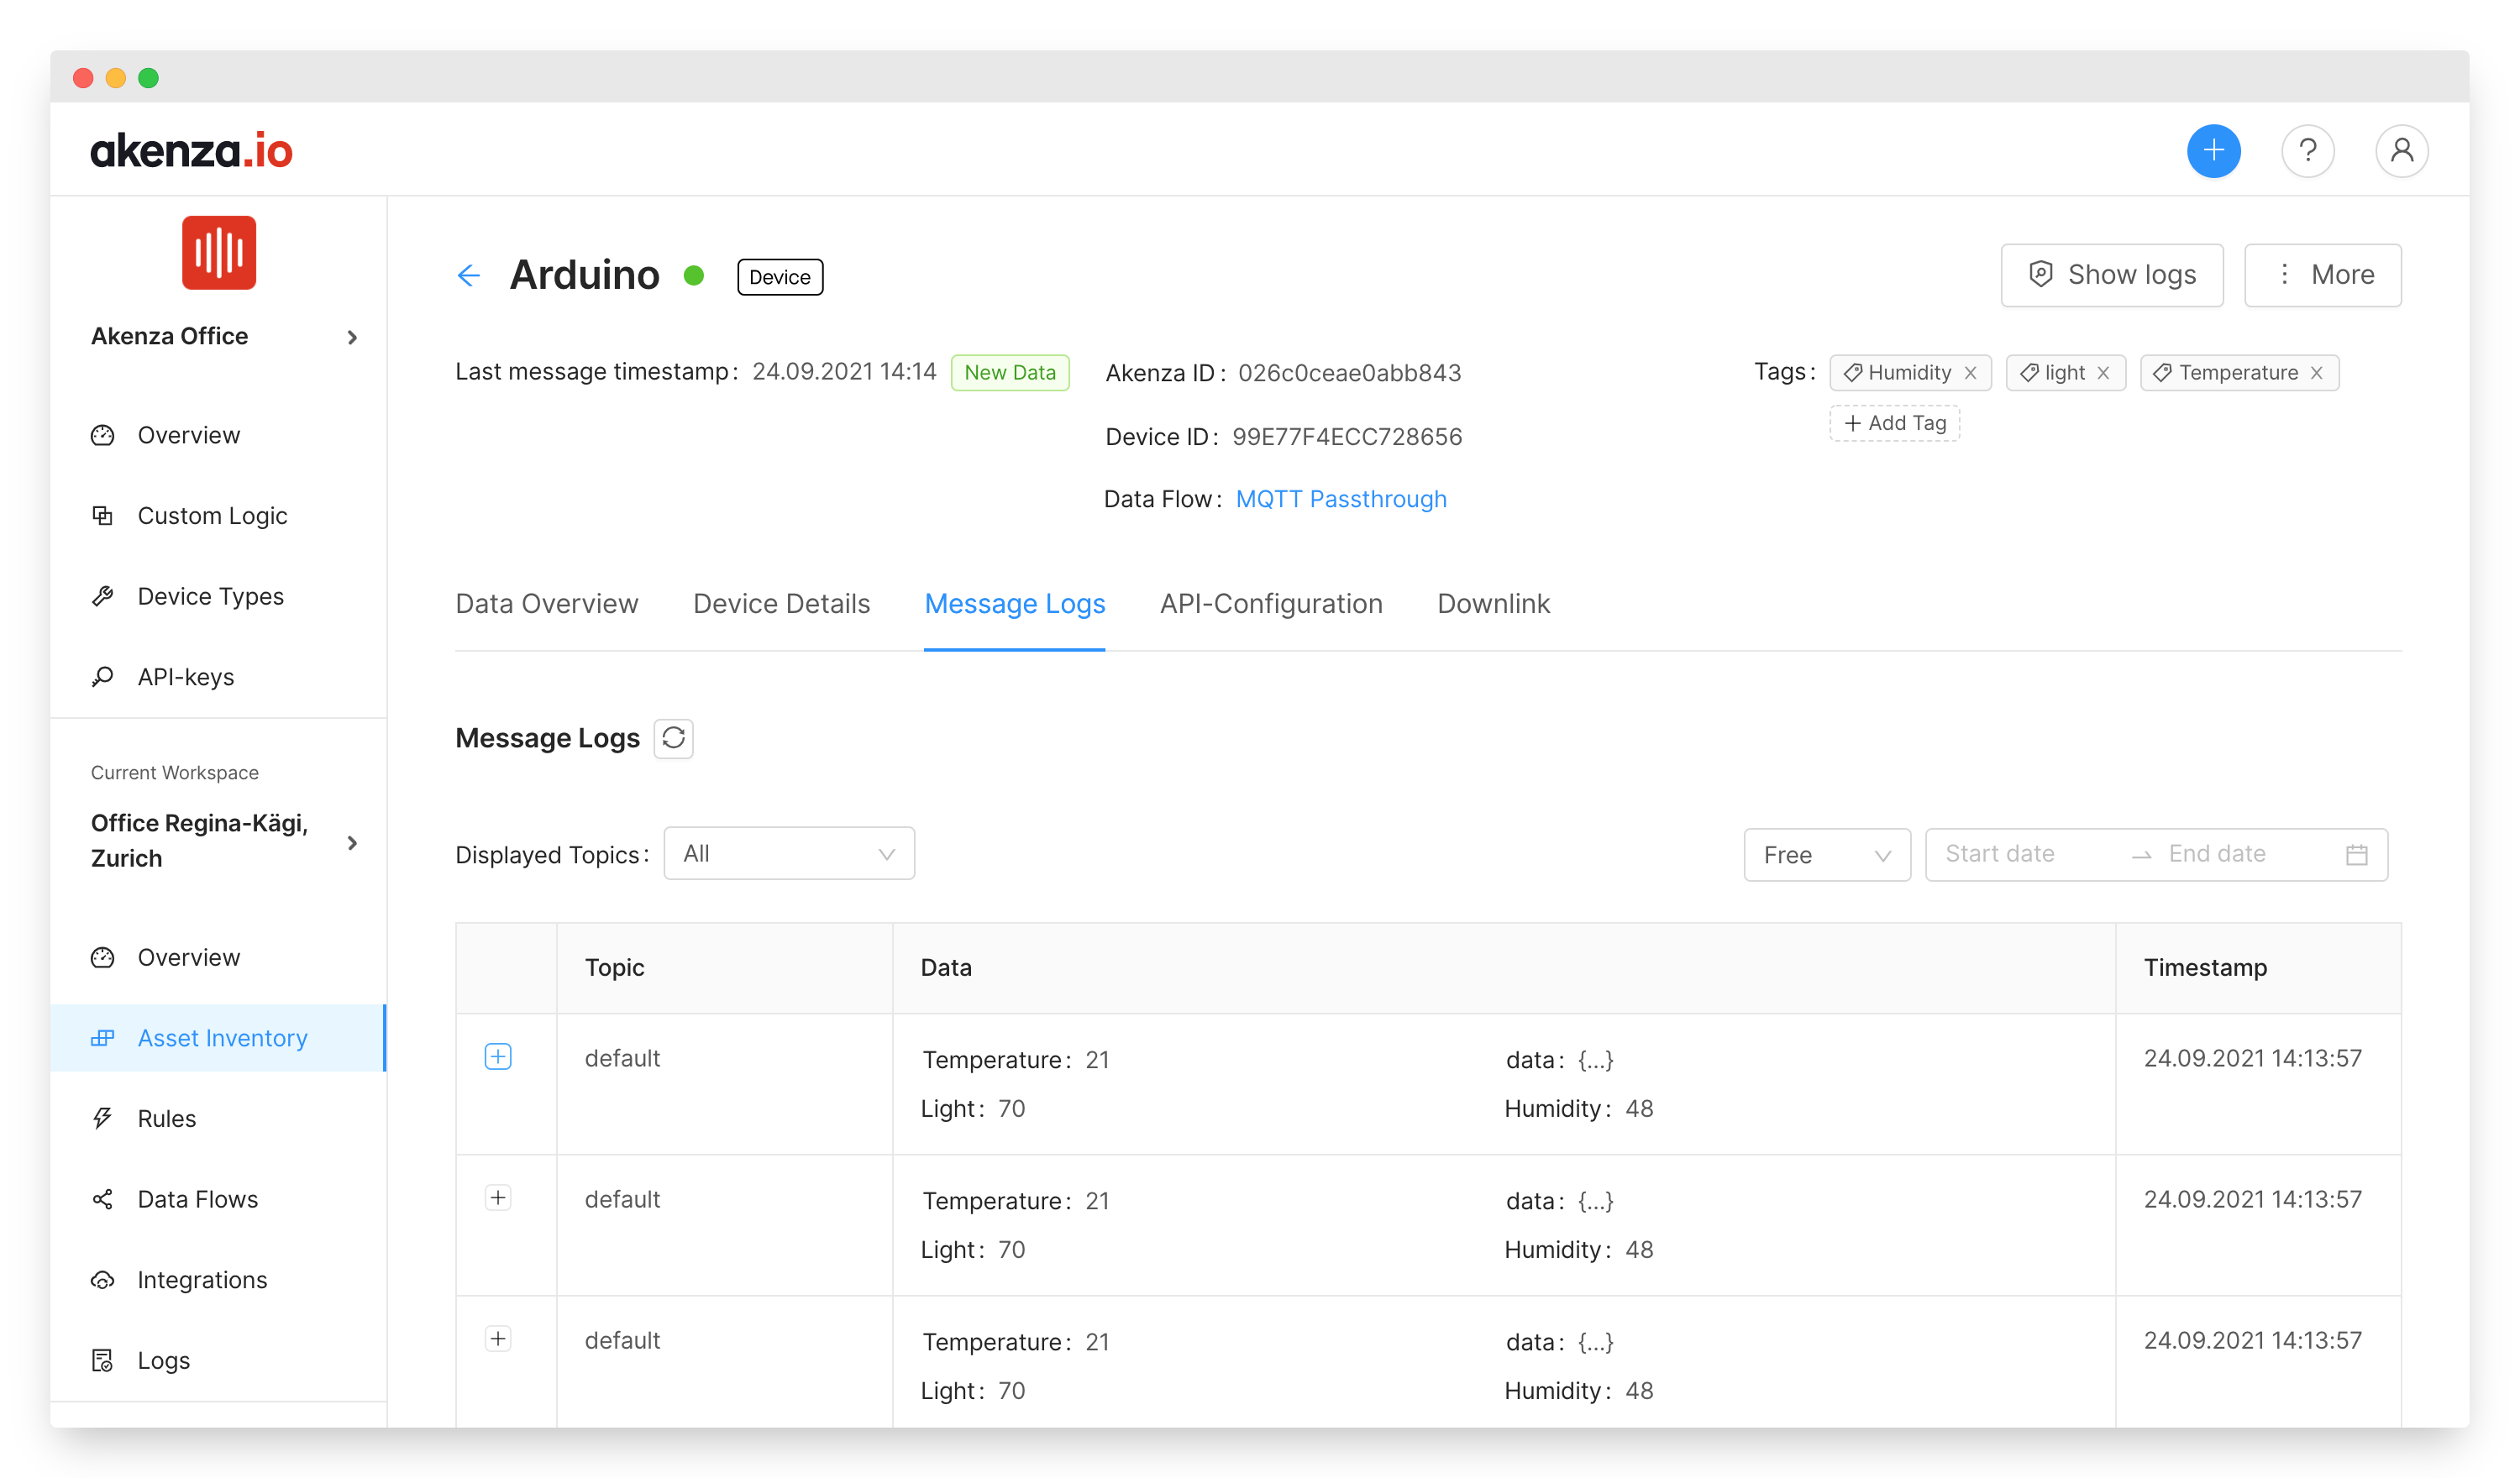The width and height of the screenshot is (2520, 1478).
Task: Click the API-keys key icon
Action: 103,676
